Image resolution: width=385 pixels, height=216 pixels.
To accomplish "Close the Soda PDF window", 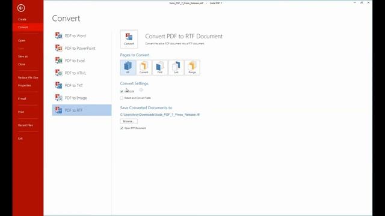I will [x=368, y=2].
